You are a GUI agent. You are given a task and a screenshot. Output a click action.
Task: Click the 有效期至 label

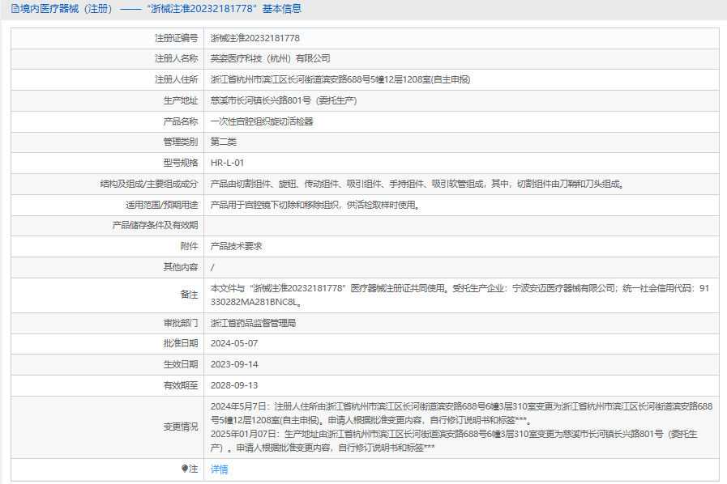click(x=181, y=385)
